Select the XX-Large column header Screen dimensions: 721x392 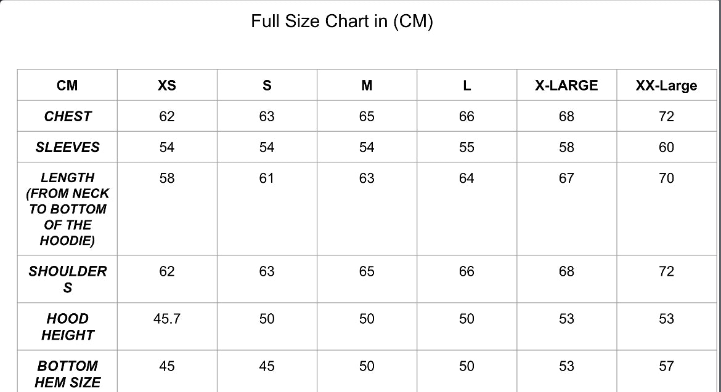point(666,86)
